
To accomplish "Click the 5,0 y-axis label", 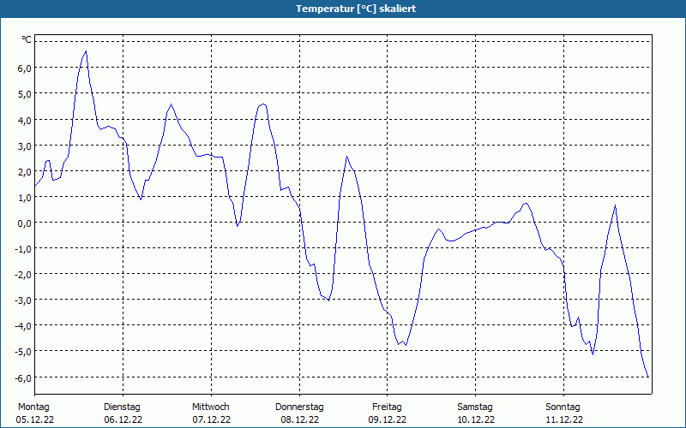I will point(25,93).
